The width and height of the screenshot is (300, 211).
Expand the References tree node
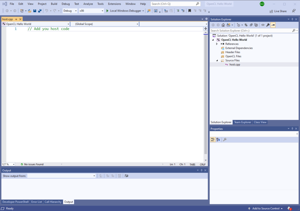click(217, 44)
